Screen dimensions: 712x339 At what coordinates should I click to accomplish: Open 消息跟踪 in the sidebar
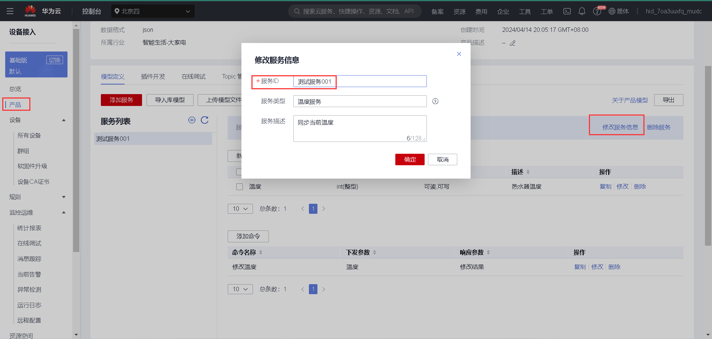[29, 259]
